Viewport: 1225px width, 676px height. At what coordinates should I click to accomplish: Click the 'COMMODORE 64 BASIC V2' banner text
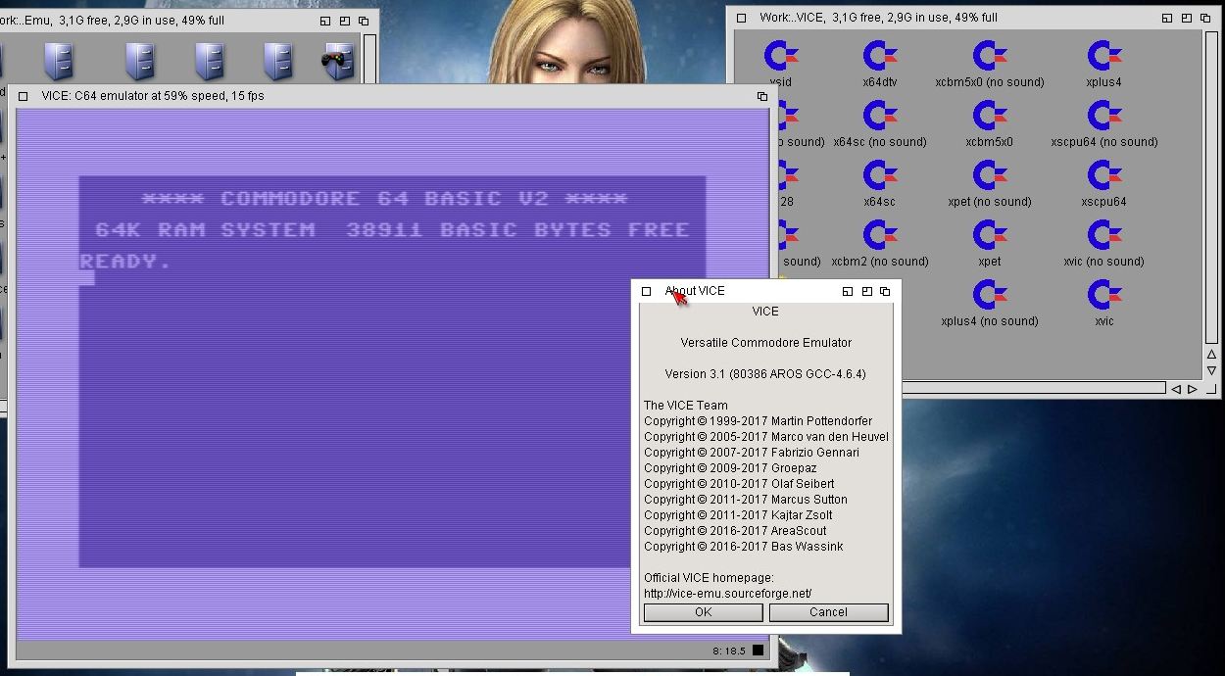coord(385,199)
